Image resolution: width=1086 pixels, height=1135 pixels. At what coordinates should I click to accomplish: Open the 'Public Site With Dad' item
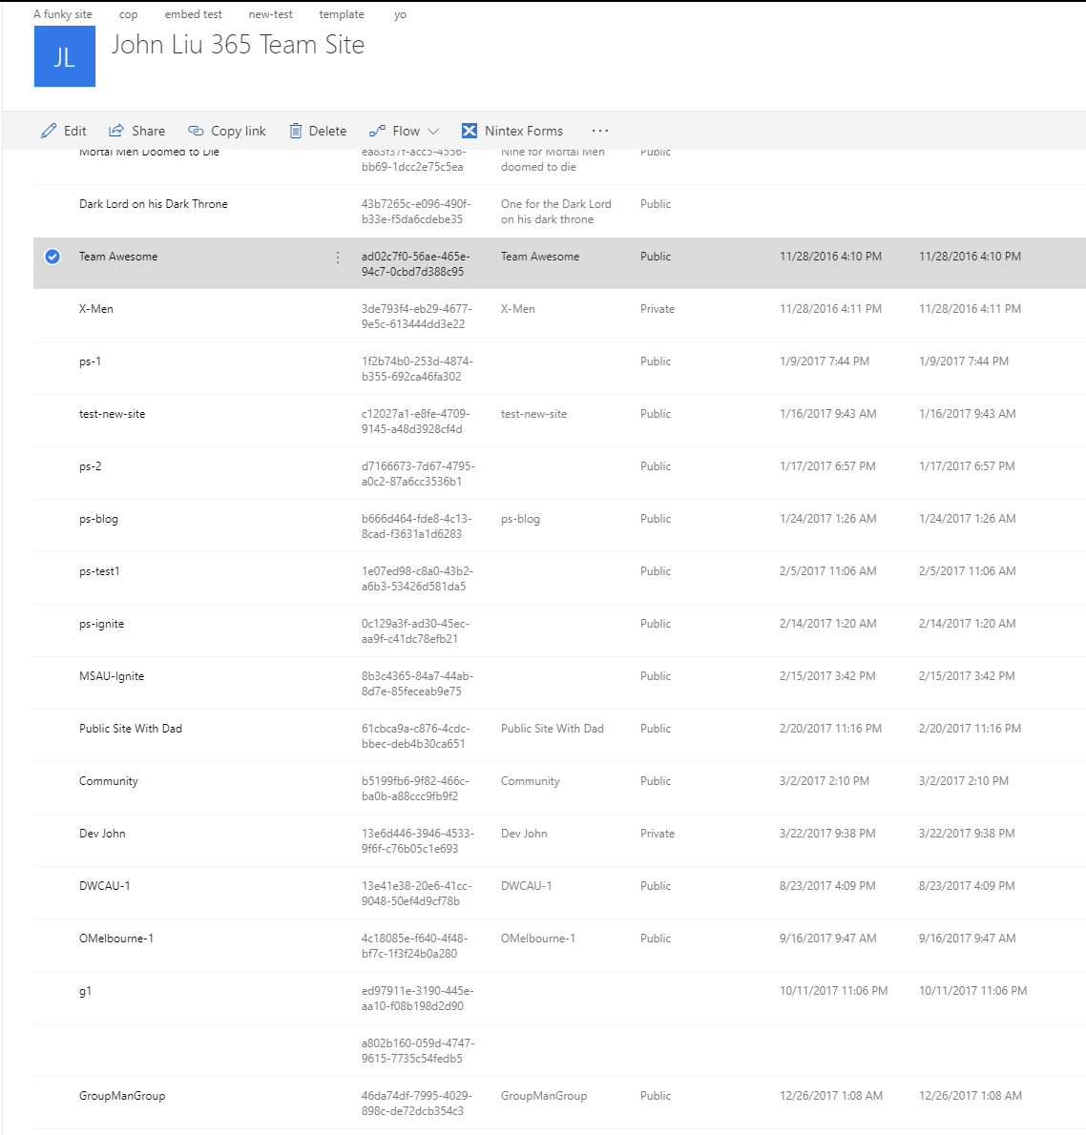click(131, 729)
